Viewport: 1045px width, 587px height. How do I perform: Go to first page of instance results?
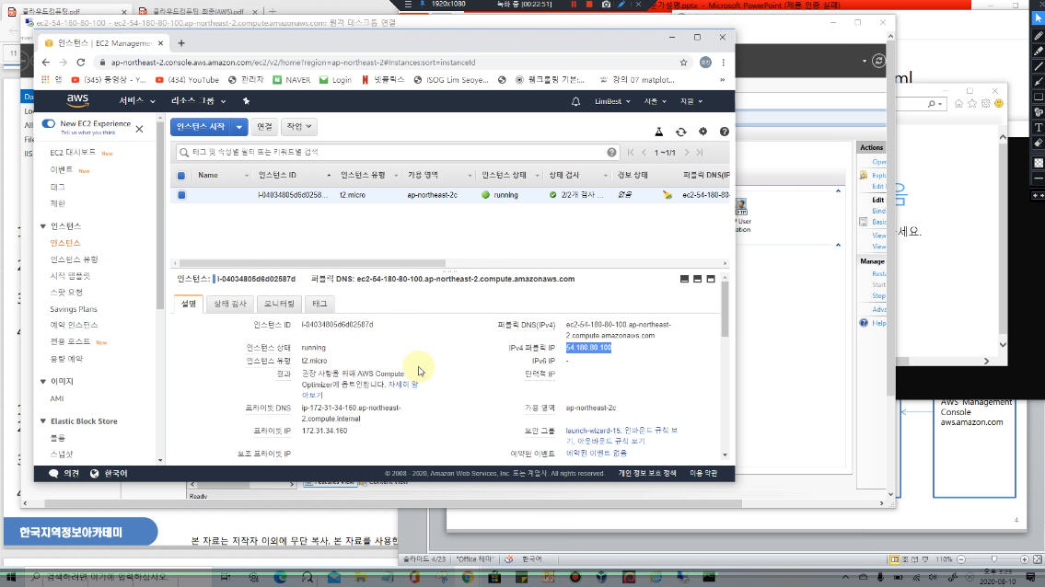point(631,153)
